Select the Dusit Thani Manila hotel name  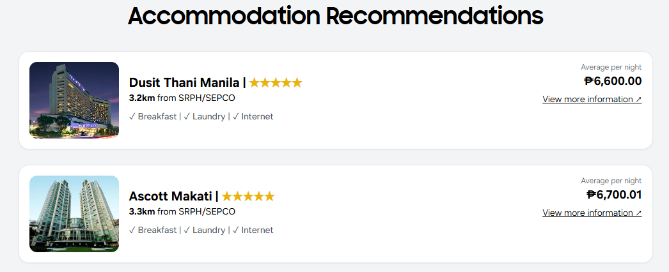pyautogui.click(x=184, y=82)
